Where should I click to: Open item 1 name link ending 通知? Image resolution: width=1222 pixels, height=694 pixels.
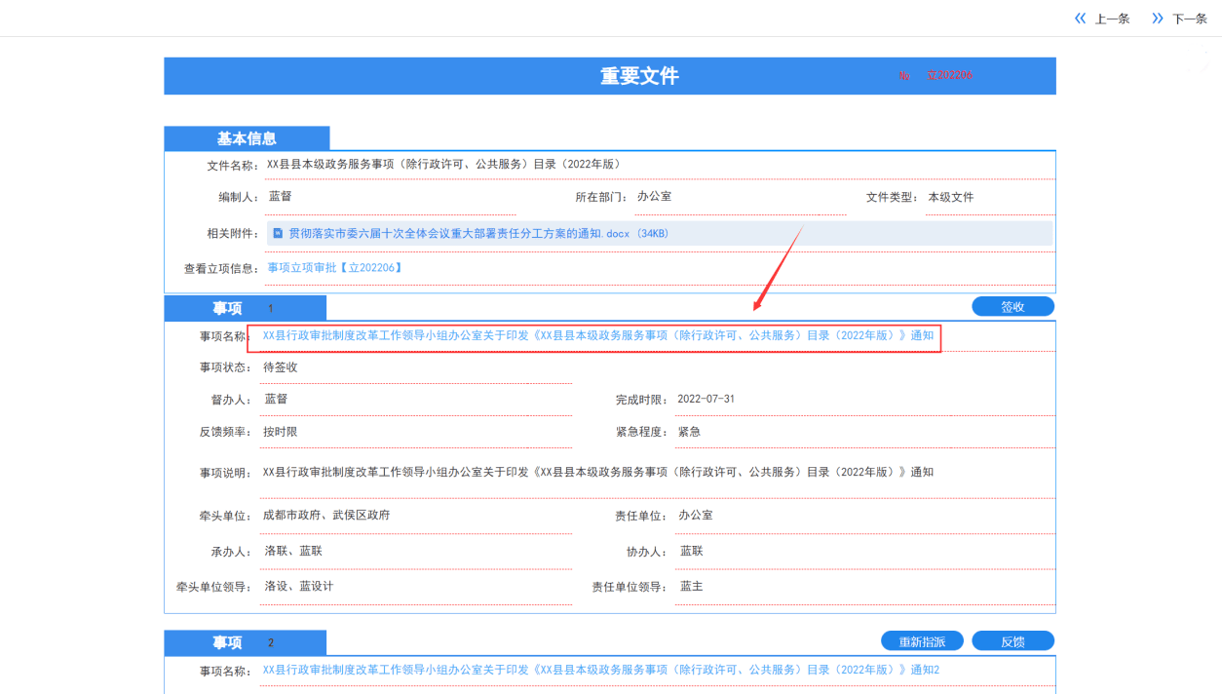598,335
